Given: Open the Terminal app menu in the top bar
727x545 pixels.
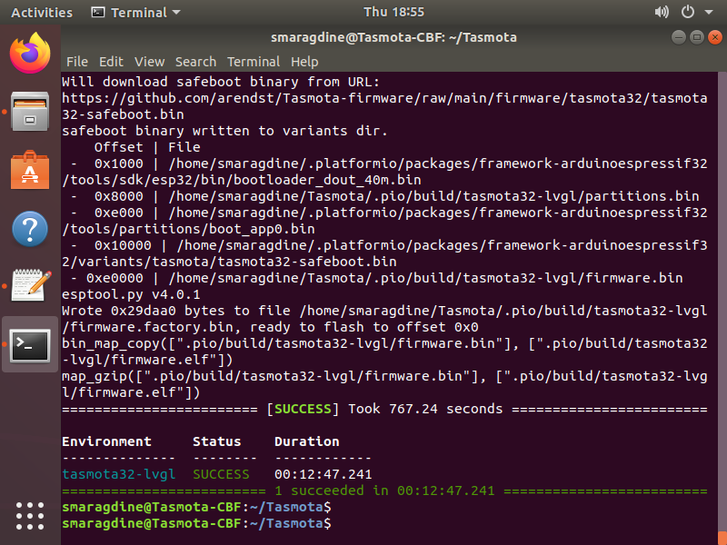Looking at the screenshot, I should [135, 13].
